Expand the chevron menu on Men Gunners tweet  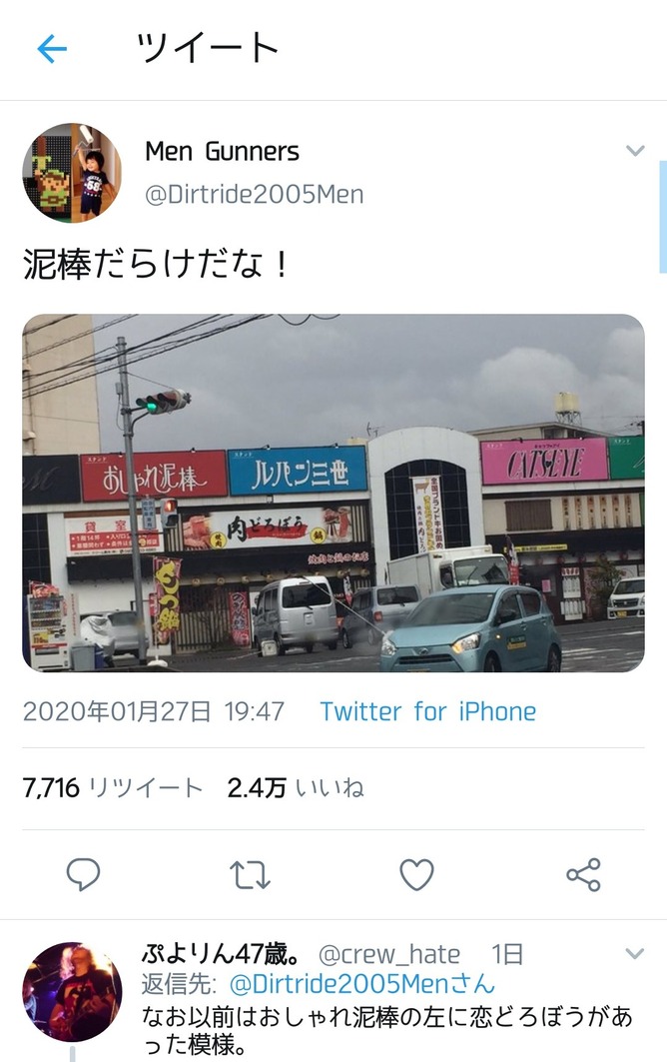coord(635,151)
